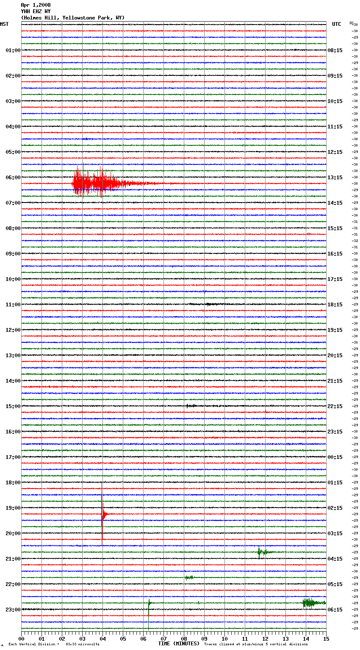Click the "UTC" time zone header
360x650 pixels.
[x=337, y=24]
